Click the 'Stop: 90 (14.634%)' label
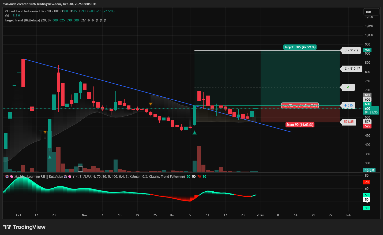The height and width of the screenshot is (235, 383). click(299, 125)
